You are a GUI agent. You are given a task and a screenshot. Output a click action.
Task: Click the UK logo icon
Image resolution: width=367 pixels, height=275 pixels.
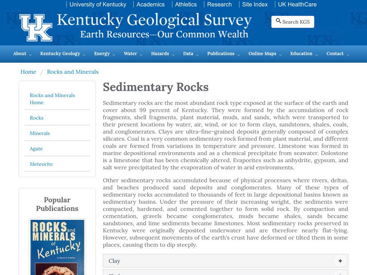click(x=36, y=27)
